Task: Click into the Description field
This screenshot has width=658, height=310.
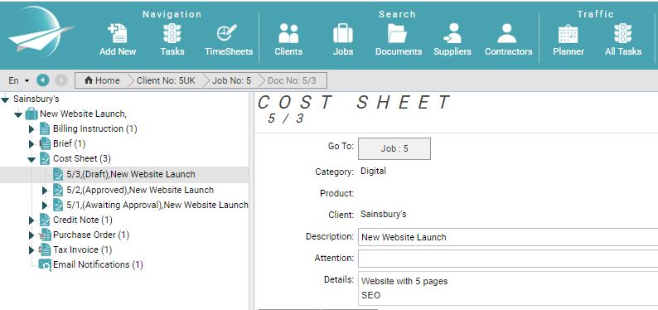Action: 508,237
